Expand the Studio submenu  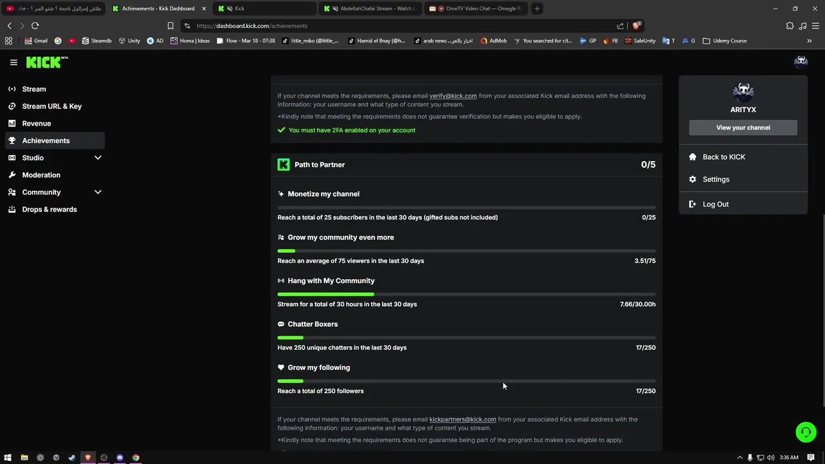98,158
